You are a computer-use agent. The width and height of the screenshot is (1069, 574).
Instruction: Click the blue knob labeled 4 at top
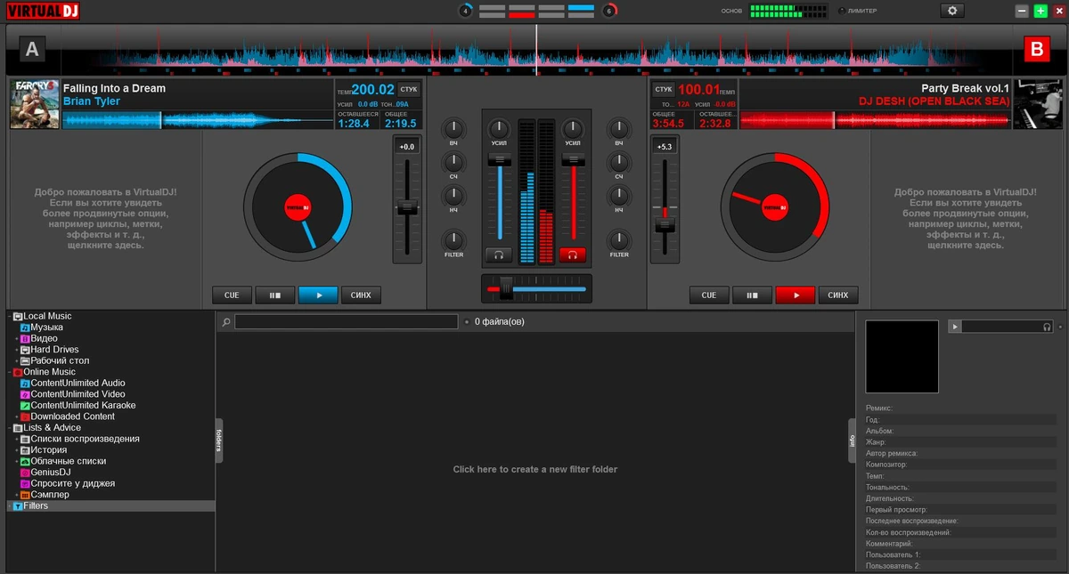[466, 11]
